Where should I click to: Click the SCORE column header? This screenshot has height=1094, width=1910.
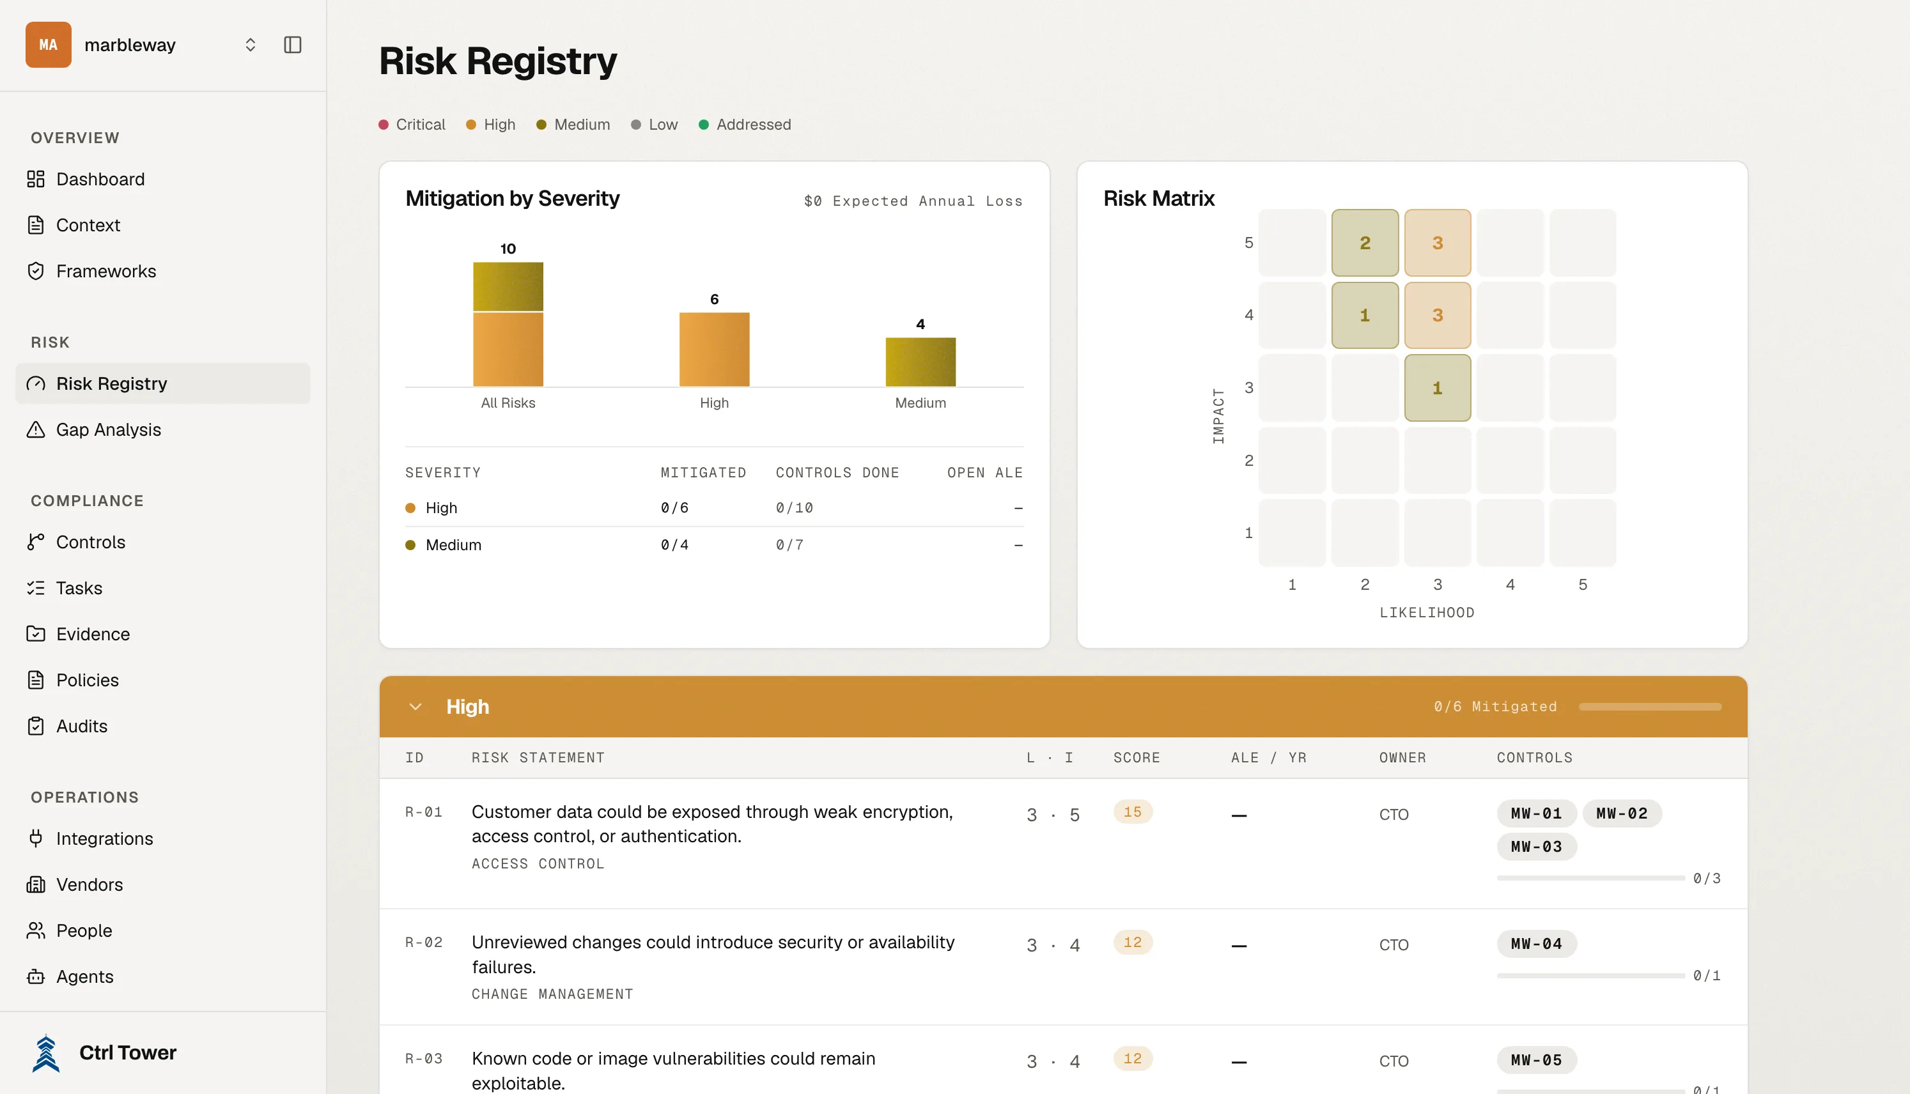click(1136, 757)
